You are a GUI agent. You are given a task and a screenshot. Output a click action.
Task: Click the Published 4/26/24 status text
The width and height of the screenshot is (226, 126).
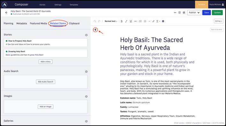coord(26,14)
